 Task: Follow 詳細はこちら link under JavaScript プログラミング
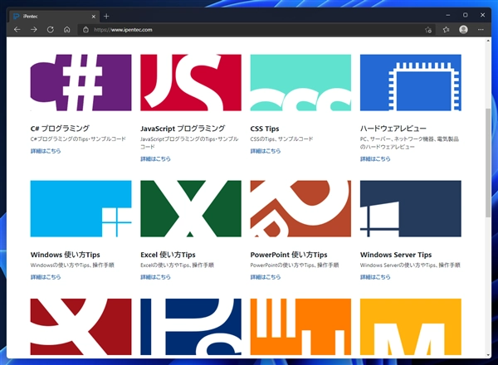[156, 158]
